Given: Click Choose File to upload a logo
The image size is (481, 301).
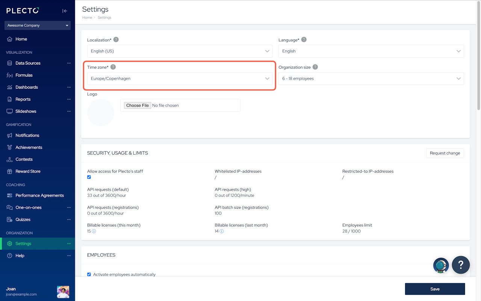Looking at the screenshot, I should click(138, 105).
